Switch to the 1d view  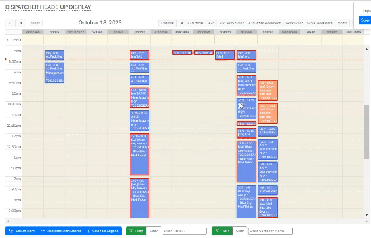coord(181,23)
